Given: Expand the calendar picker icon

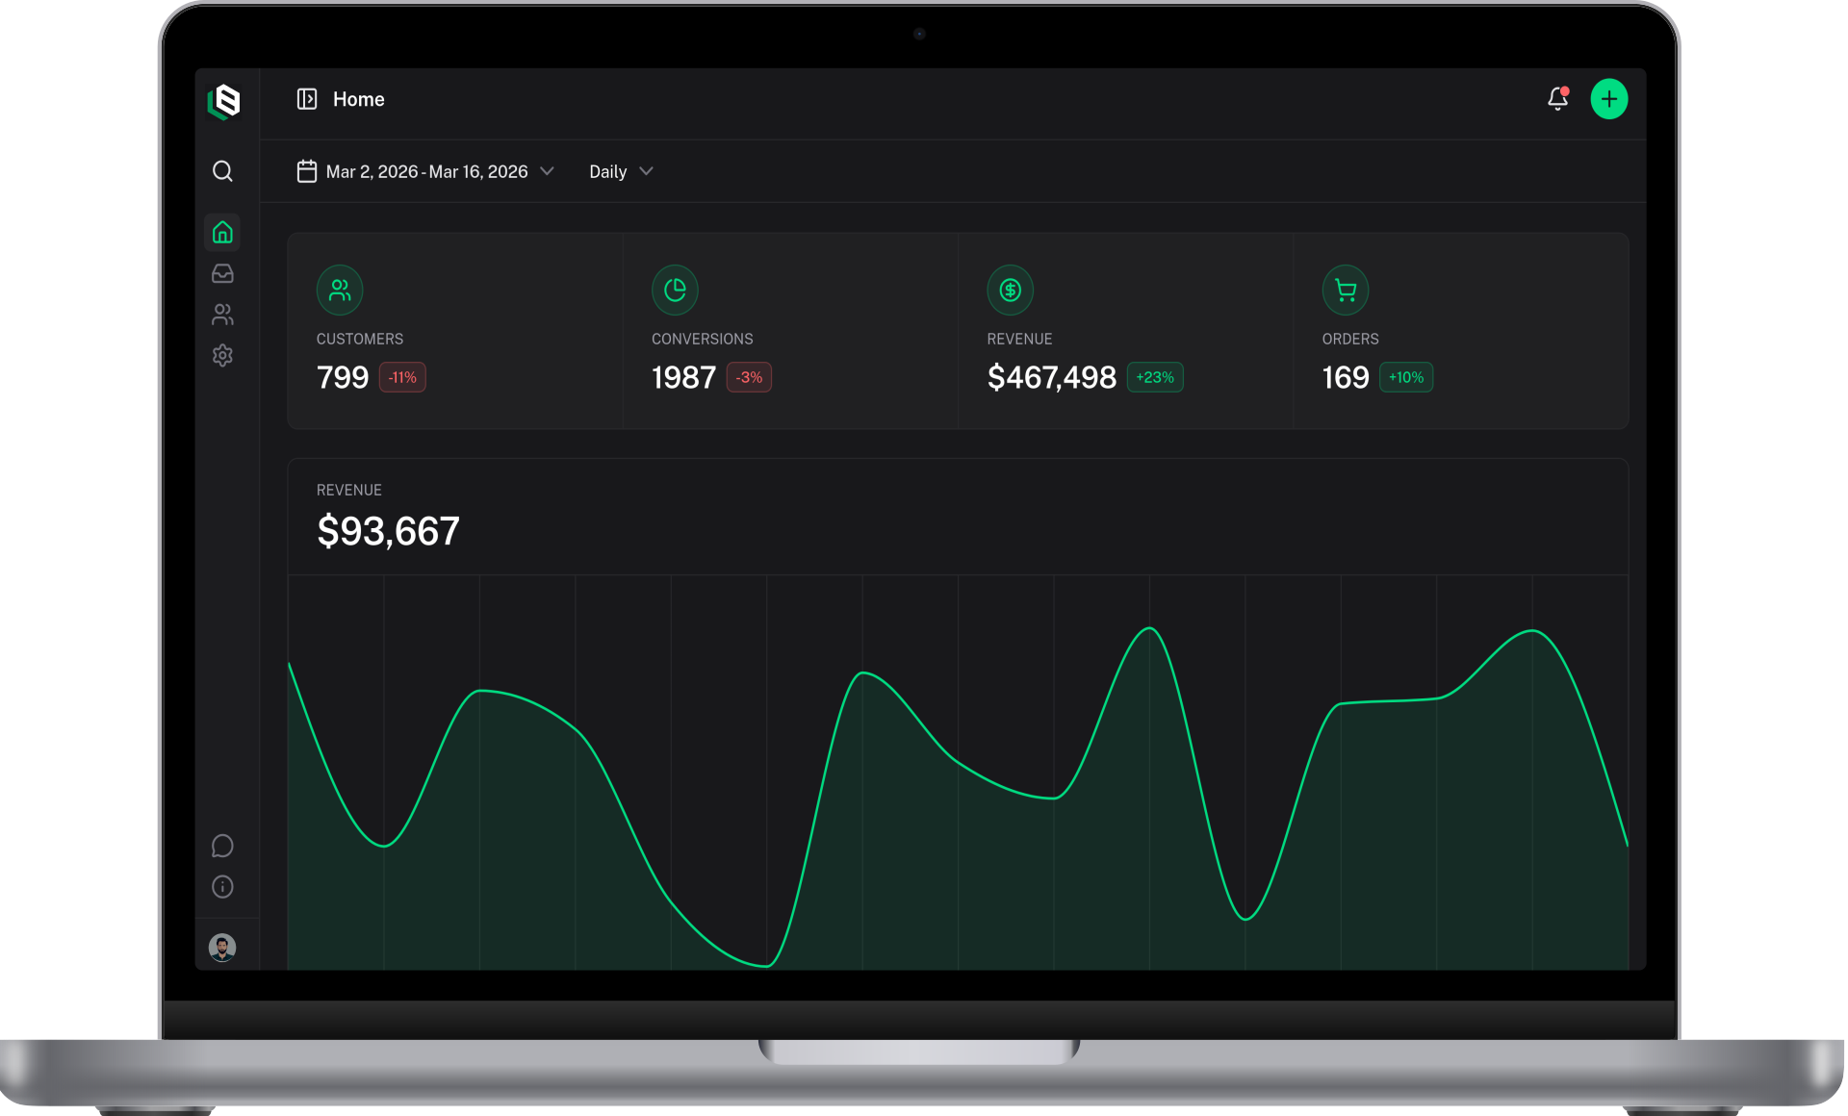Looking at the screenshot, I should pyautogui.click(x=306, y=170).
